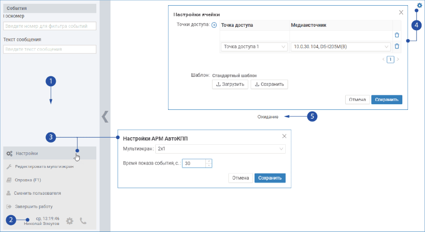Open the Точка доступа 1 dropdown
Image resolution: width=425 pixels, height=232 pixels.
point(254,47)
